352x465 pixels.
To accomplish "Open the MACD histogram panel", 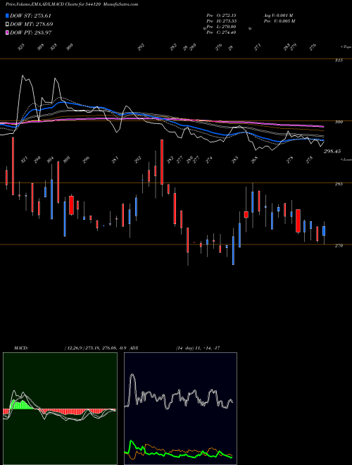I will [60, 409].
